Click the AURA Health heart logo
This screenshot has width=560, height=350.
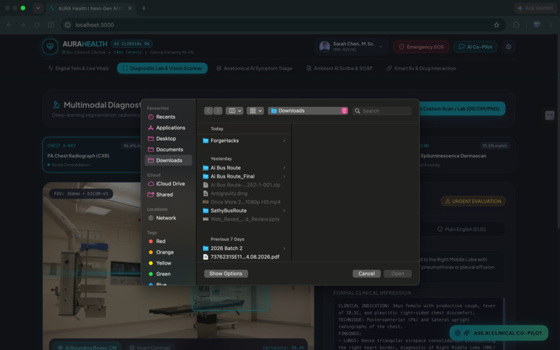(50, 47)
